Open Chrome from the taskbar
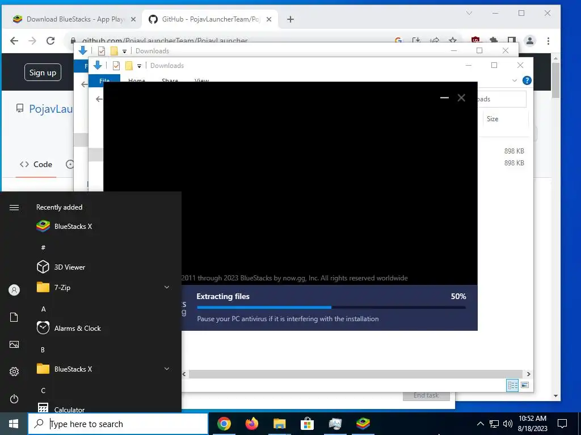The image size is (581, 435). [x=224, y=424]
